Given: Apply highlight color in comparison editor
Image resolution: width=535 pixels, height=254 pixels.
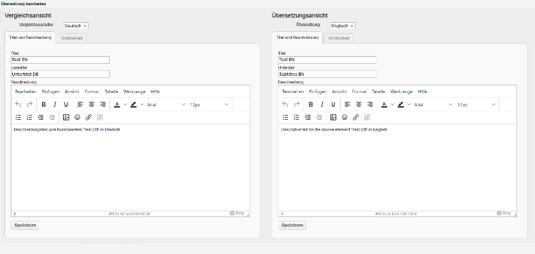Looking at the screenshot, I should click(x=134, y=104).
